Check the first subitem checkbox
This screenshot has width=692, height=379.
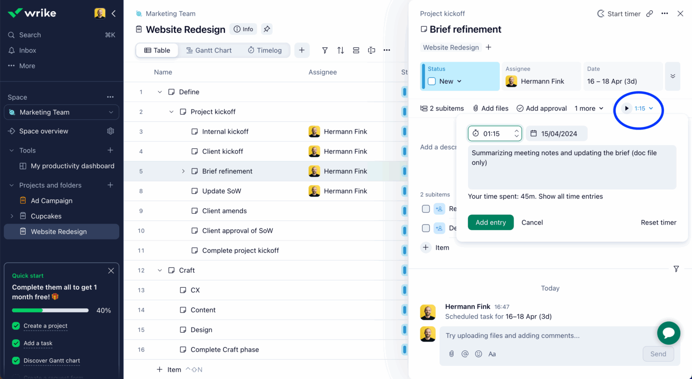point(425,209)
